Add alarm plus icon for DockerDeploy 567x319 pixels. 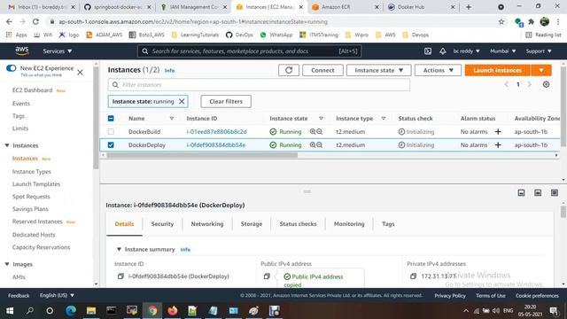(x=498, y=145)
